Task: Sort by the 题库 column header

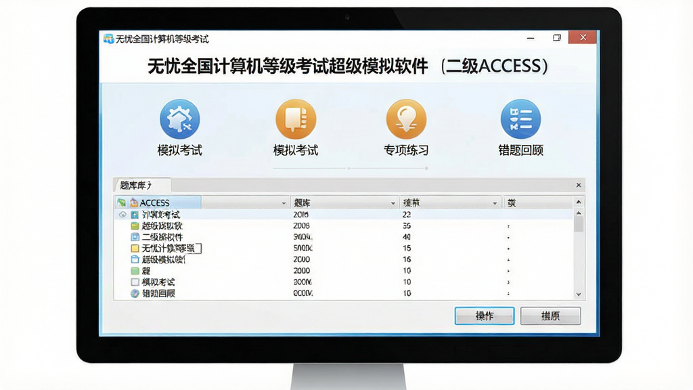Action: (x=344, y=203)
